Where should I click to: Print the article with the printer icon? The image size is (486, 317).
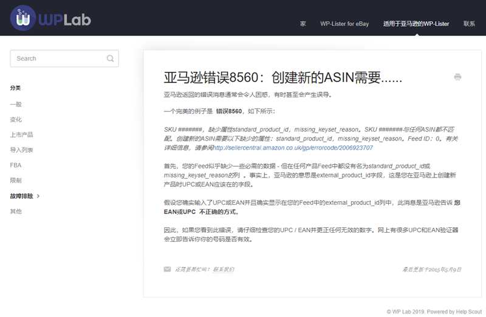457,77
